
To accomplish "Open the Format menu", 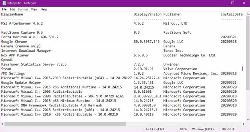I will [x=23, y=9].
